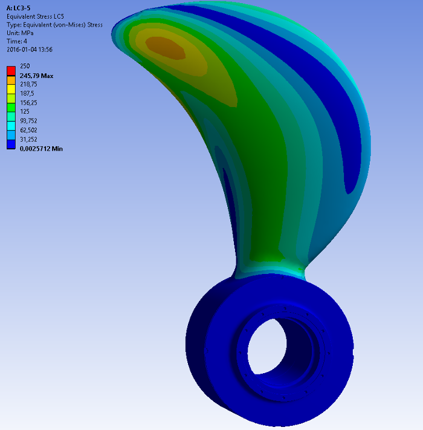Click the cyan legend band beside 93,752

(x=11, y=126)
